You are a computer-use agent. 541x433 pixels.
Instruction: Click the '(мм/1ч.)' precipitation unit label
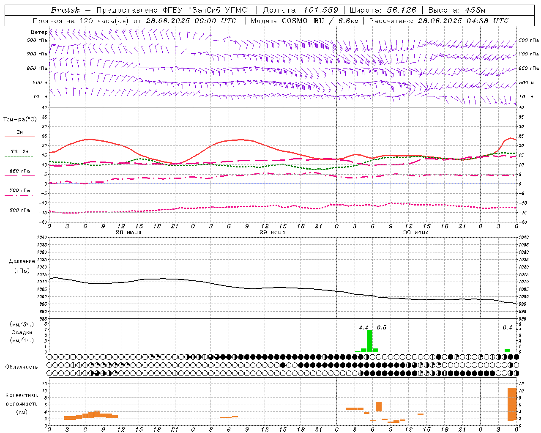(22, 340)
